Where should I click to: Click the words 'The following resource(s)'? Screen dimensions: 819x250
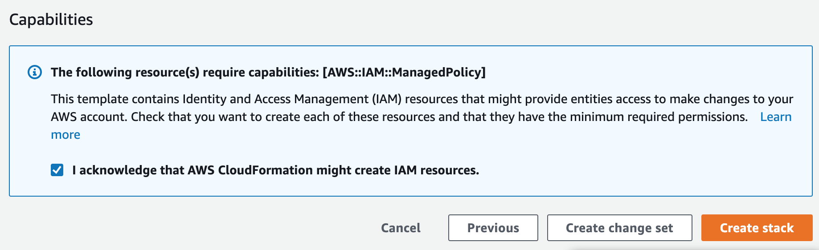(x=125, y=72)
